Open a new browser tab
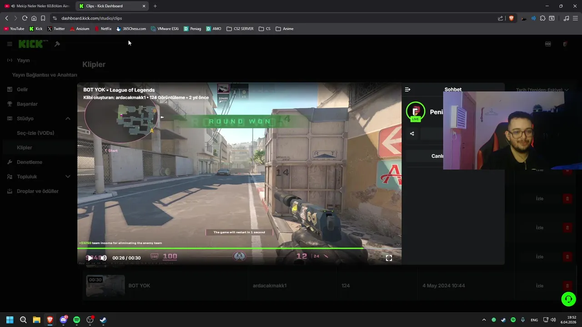The height and width of the screenshot is (327, 582). (155, 6)
